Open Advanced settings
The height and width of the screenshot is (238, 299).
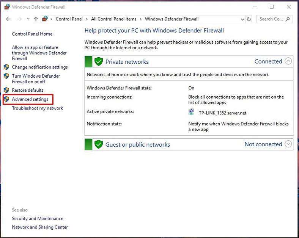30,99
